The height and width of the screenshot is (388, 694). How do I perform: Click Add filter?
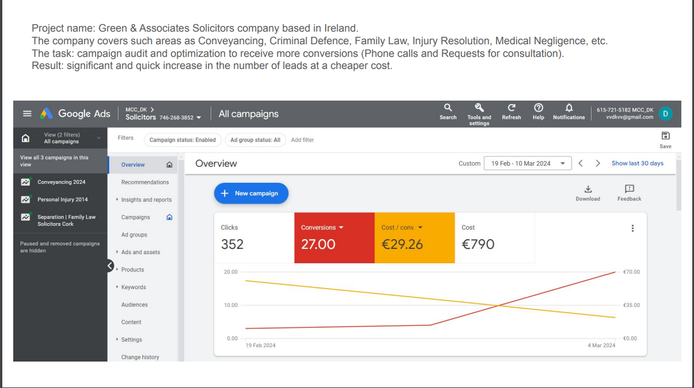click(303, 140)
